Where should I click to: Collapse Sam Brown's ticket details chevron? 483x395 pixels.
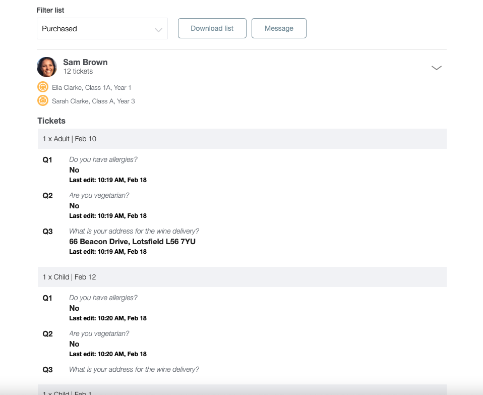(437, 68)
